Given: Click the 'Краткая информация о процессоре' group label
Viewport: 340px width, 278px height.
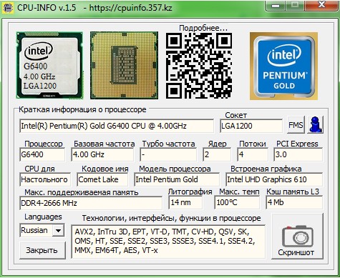Looking at the screenshot, I should tap(82, 109).
